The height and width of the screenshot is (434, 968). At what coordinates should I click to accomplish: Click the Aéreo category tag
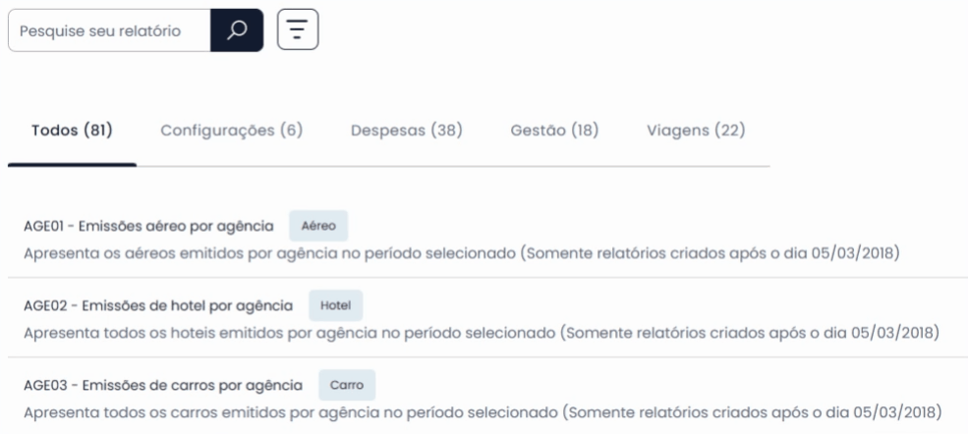tap(318, 226)
